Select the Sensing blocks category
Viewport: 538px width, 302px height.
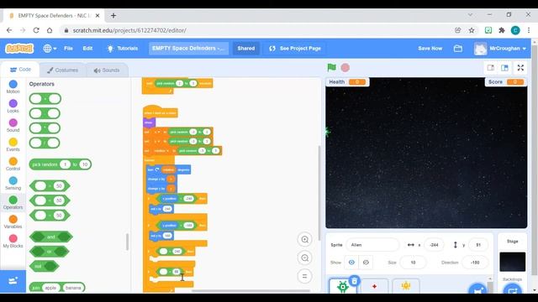coord(13,183)
